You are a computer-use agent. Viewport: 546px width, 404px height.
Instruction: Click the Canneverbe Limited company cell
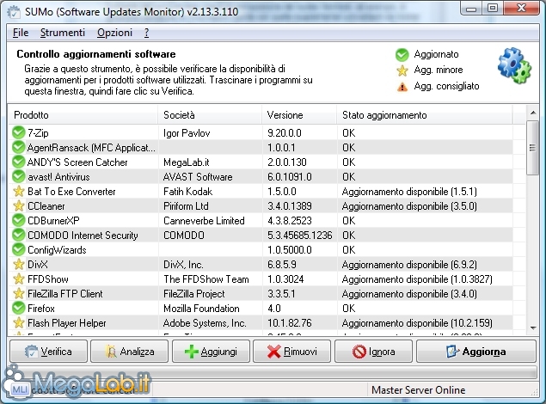(204, 221)
